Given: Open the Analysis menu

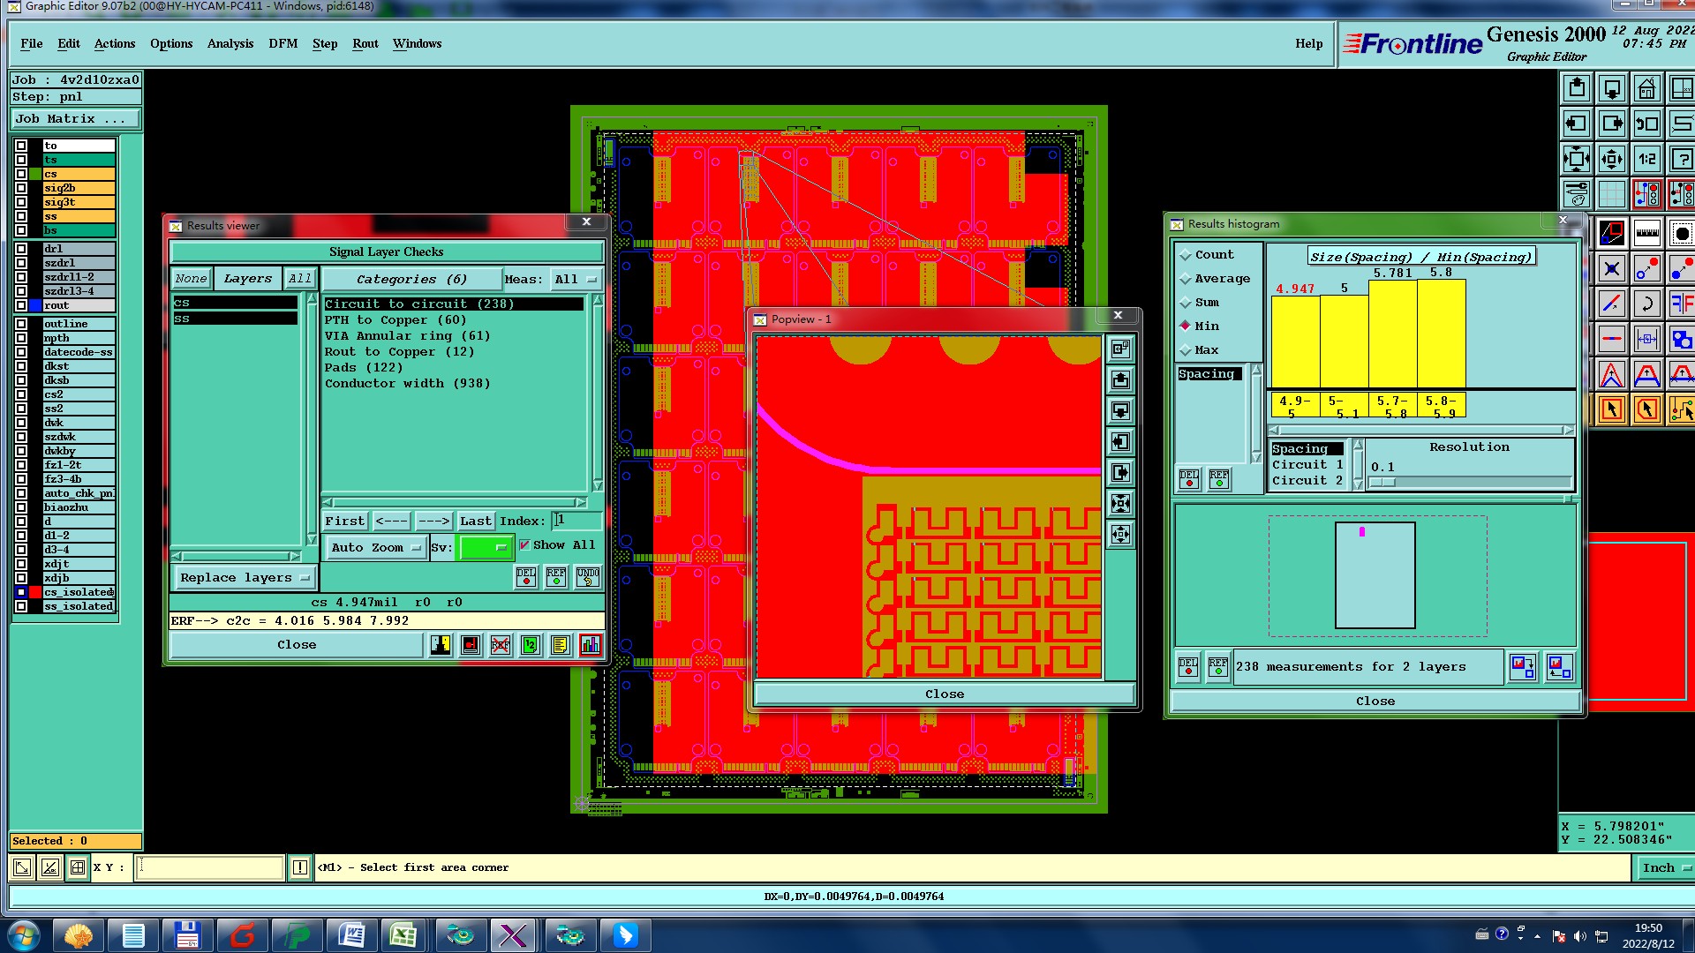Looking at the screenshot, I should (230, 43).
